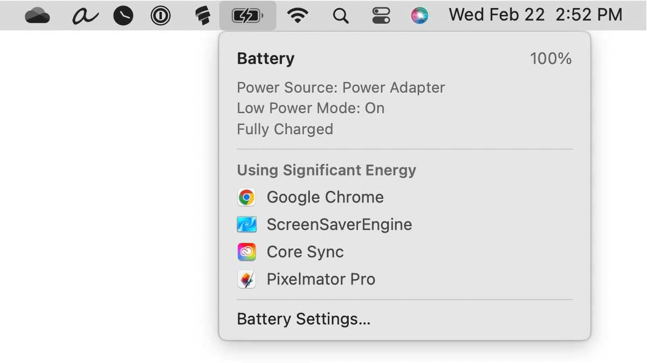Open Battery Settings…
The height and width of the screenshot is (363, 647).
pos(304,319)
